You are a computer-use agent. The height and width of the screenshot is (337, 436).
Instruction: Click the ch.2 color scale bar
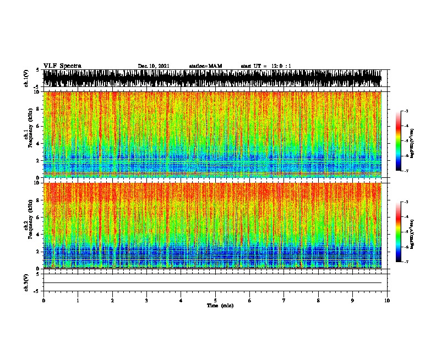[398, 232]
